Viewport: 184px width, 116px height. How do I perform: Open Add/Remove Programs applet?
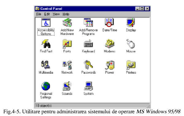[x=88, y=22]
